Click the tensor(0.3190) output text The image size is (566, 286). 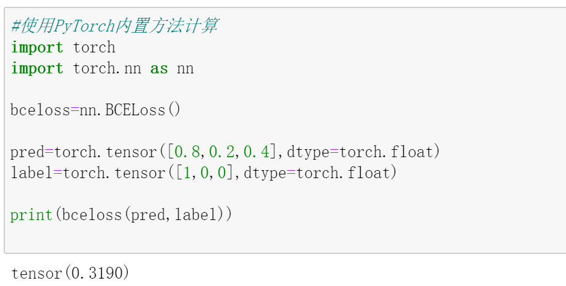coord(70,273)
